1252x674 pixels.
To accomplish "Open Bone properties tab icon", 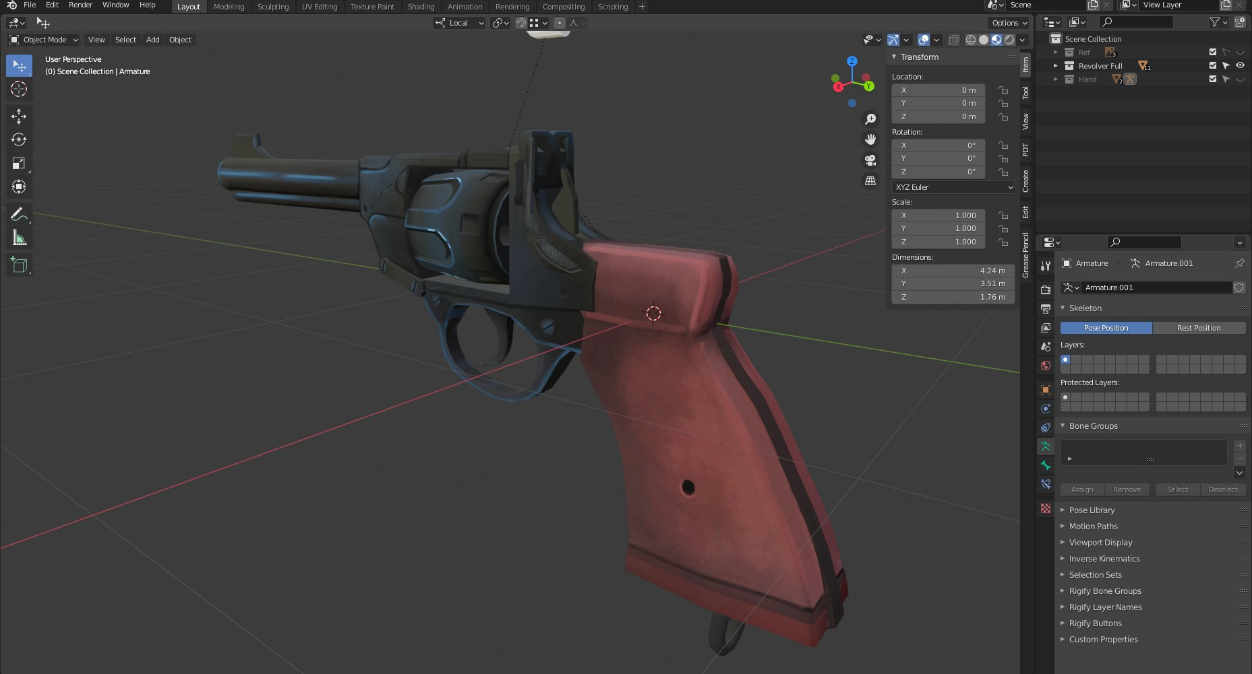I will pos(1046,465).
